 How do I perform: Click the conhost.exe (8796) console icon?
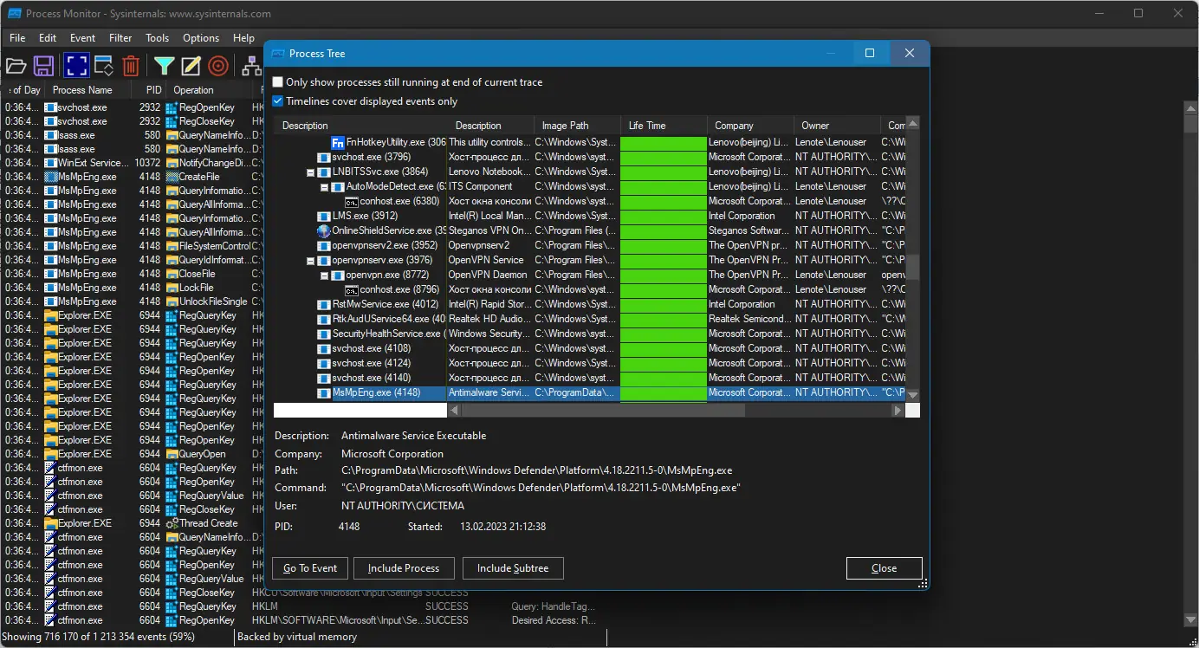click(x=352, y=289)
